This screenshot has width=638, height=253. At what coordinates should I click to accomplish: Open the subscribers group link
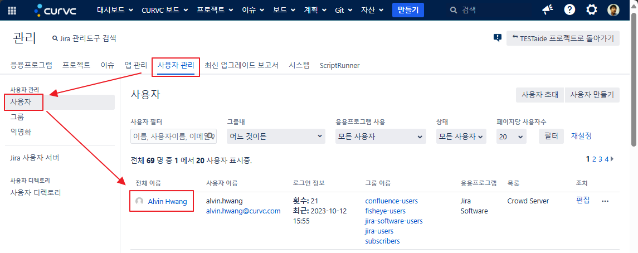click(x=382, y=241)
